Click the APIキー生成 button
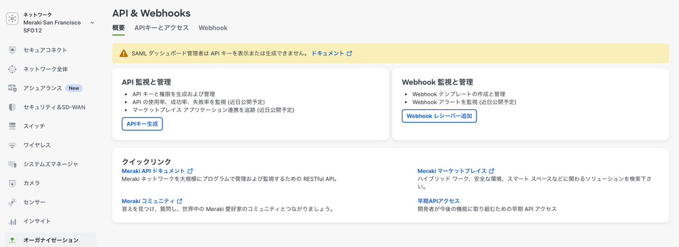The height and width of the screenshot is (247, 679). [142, 123]
